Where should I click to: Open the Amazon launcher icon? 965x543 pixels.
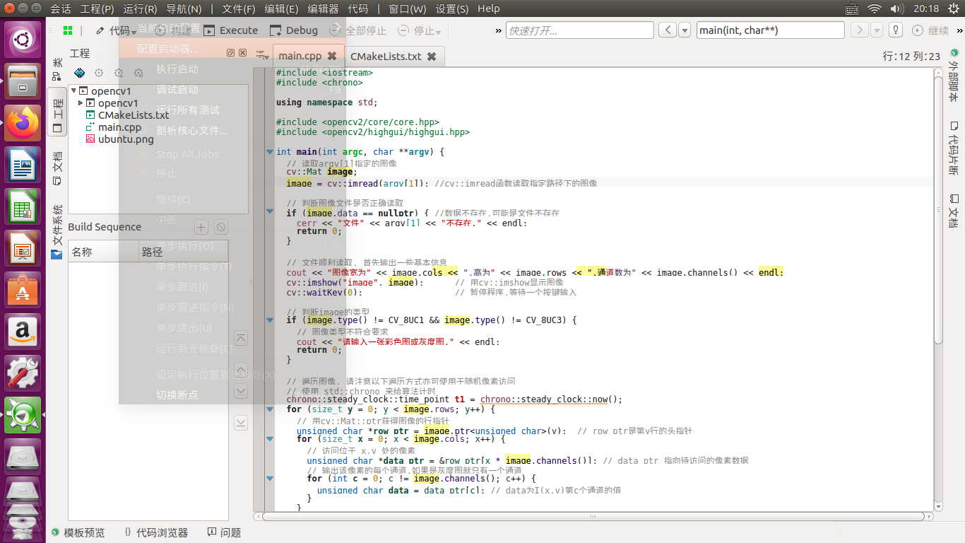click(x=23, y=331)
